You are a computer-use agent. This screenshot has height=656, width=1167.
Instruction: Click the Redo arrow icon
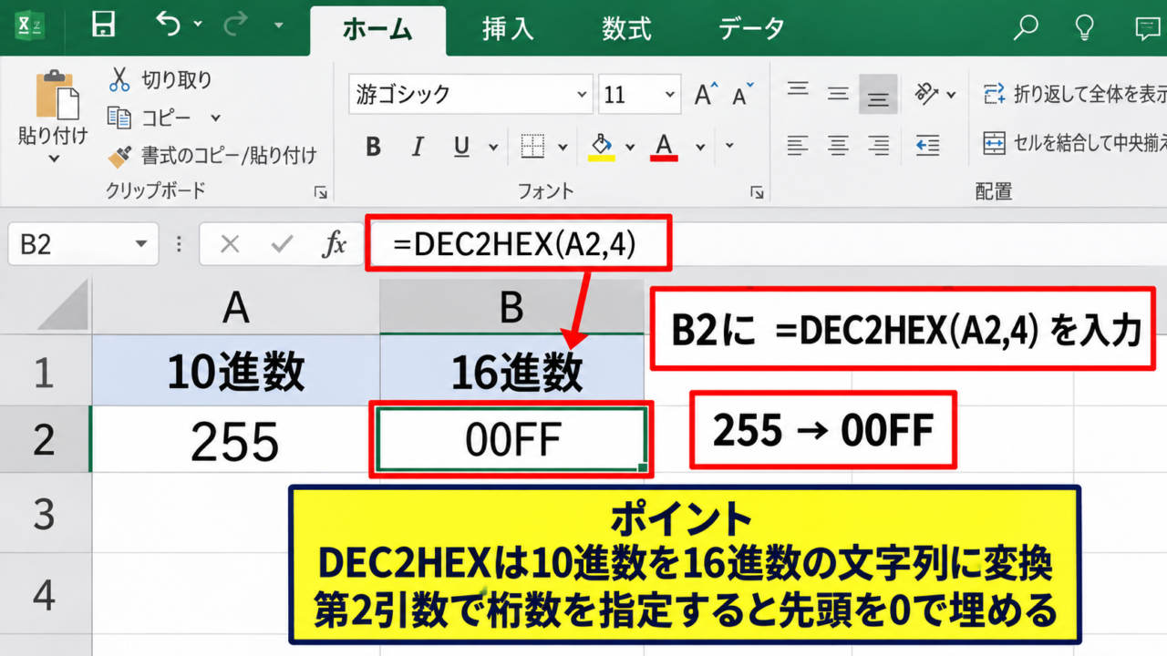coord(235,25)
